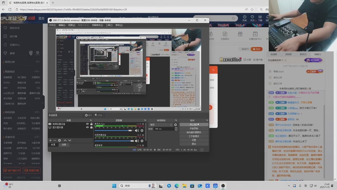Mute the microphone/Aux speaker icon
The image size is (337, 190).
click(x=137, y=130)
